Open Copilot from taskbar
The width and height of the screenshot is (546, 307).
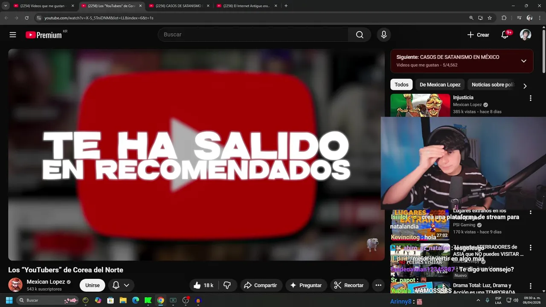98,300
